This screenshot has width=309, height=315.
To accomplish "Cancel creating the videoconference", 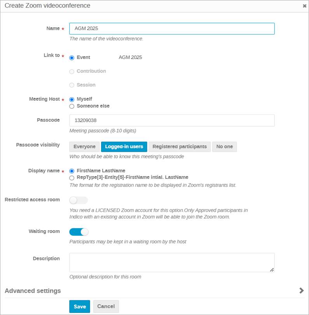I will click(106, 306).
